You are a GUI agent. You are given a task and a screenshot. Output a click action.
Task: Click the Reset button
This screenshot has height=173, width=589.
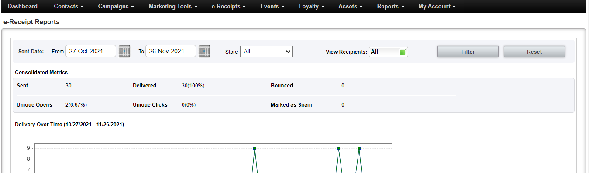(534, 52)
